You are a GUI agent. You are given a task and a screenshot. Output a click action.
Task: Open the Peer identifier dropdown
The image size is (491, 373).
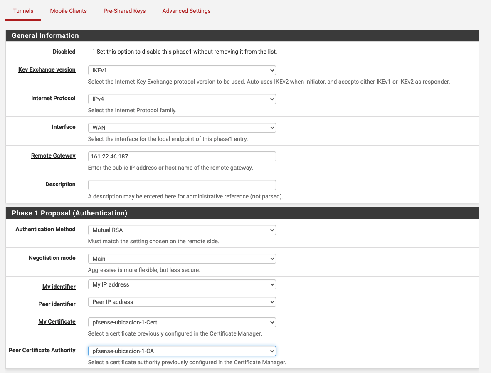point(182,302)
